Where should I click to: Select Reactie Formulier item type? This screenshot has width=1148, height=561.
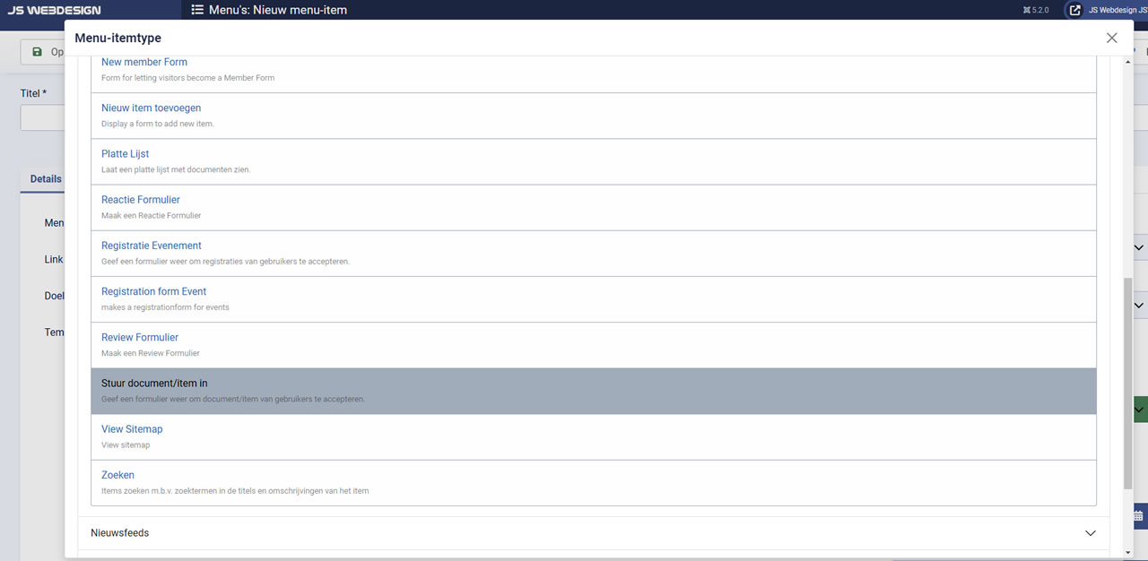click(141, 199)
